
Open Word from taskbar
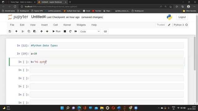(119, 108)
